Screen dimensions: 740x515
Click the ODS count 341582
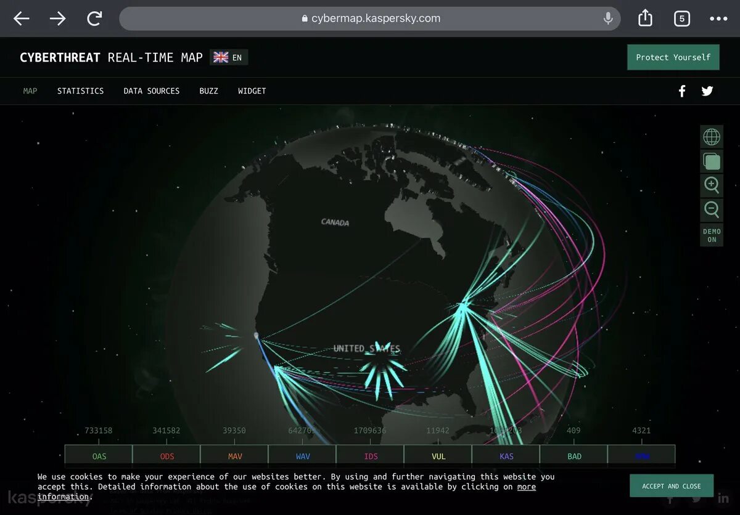click(x=166, y=431)
